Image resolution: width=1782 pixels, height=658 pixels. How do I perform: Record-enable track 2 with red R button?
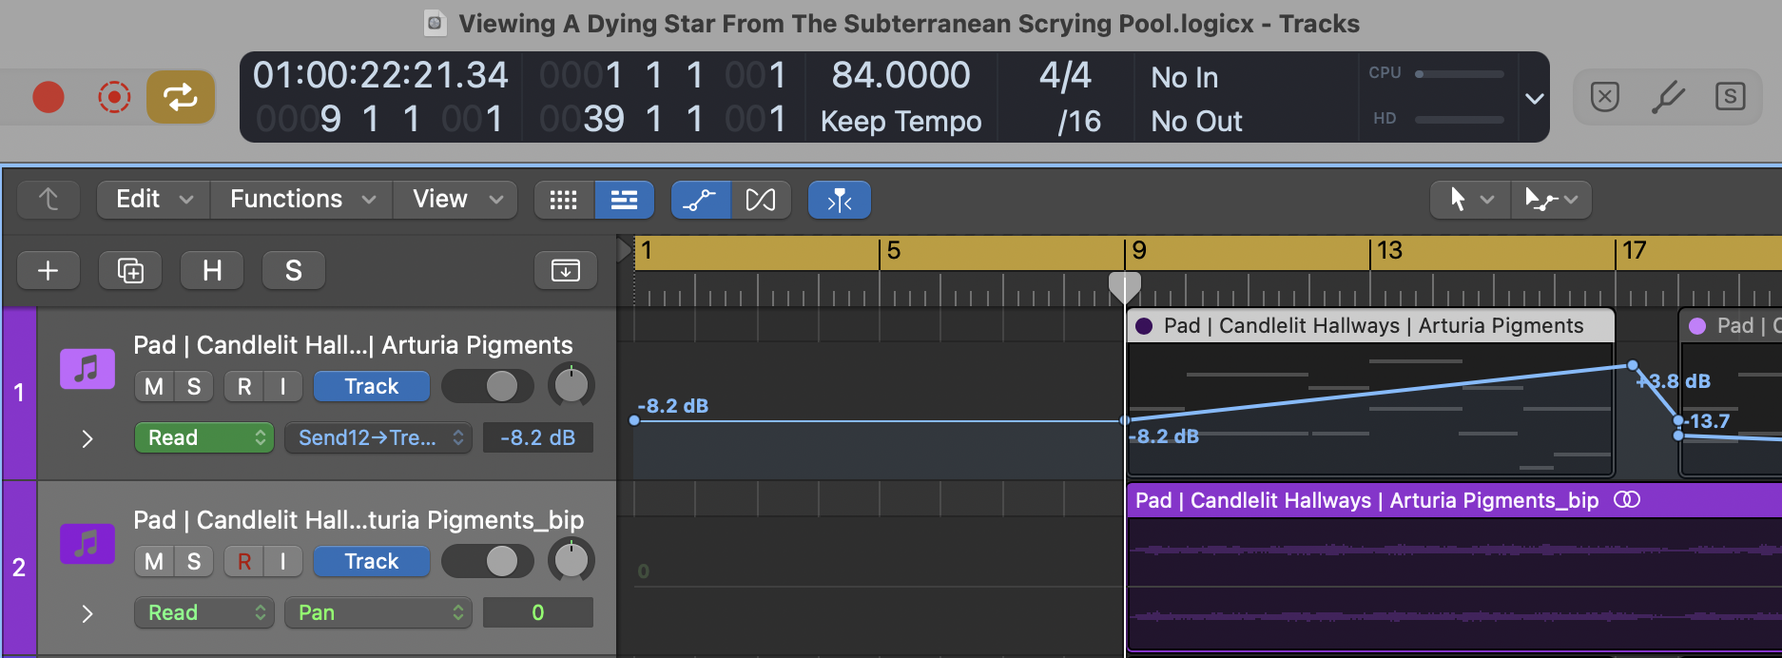(x=244, y=562)
